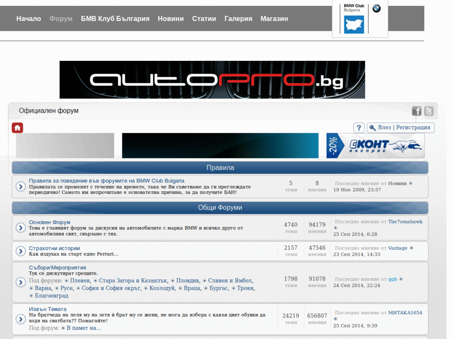This screenshot has width=452, height=339.
Task: Click the Еконт експрес -20% banner
Action: (x=375, y=146)
